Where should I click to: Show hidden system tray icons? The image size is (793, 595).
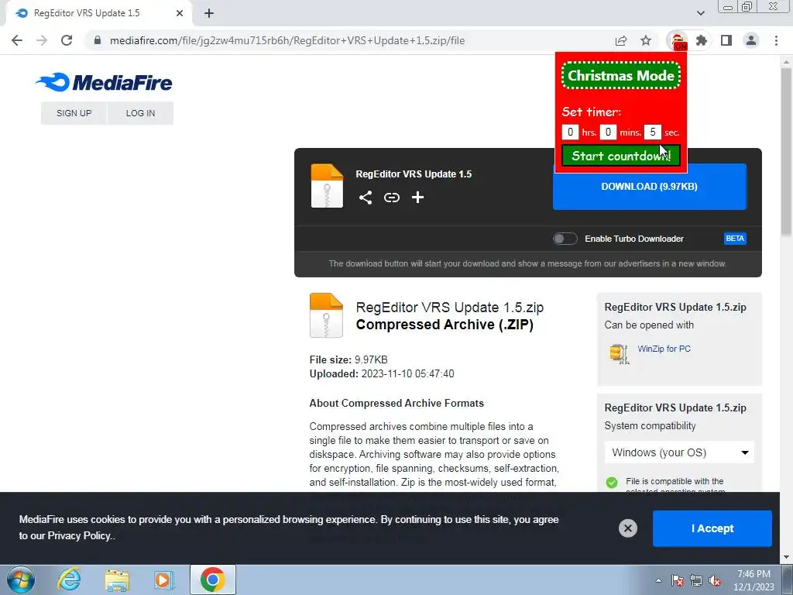pyautogui.click(x=658, y=580)
